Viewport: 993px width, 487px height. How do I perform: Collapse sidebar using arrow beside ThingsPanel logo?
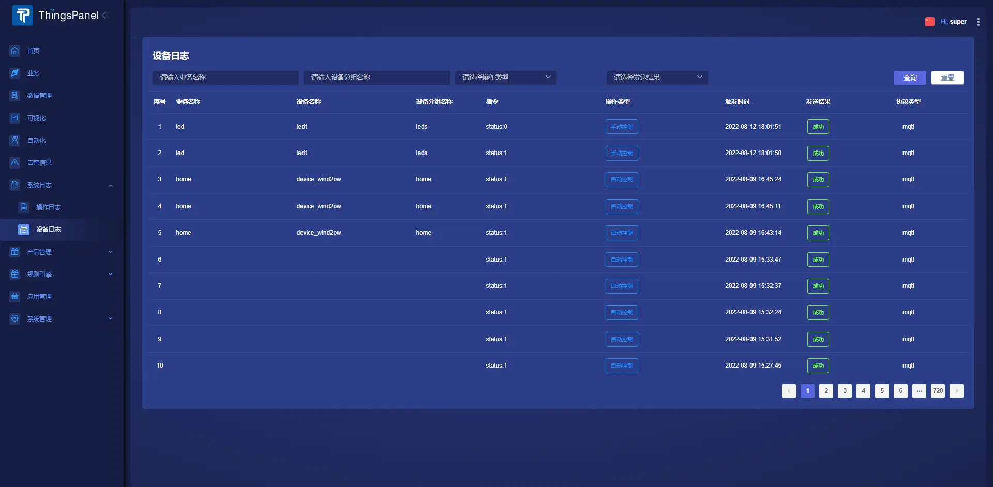tap(105, 16)
